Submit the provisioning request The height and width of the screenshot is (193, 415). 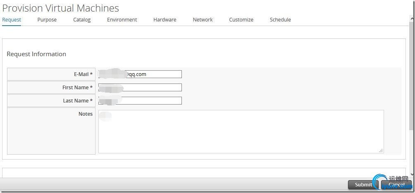tap(363, 185)
